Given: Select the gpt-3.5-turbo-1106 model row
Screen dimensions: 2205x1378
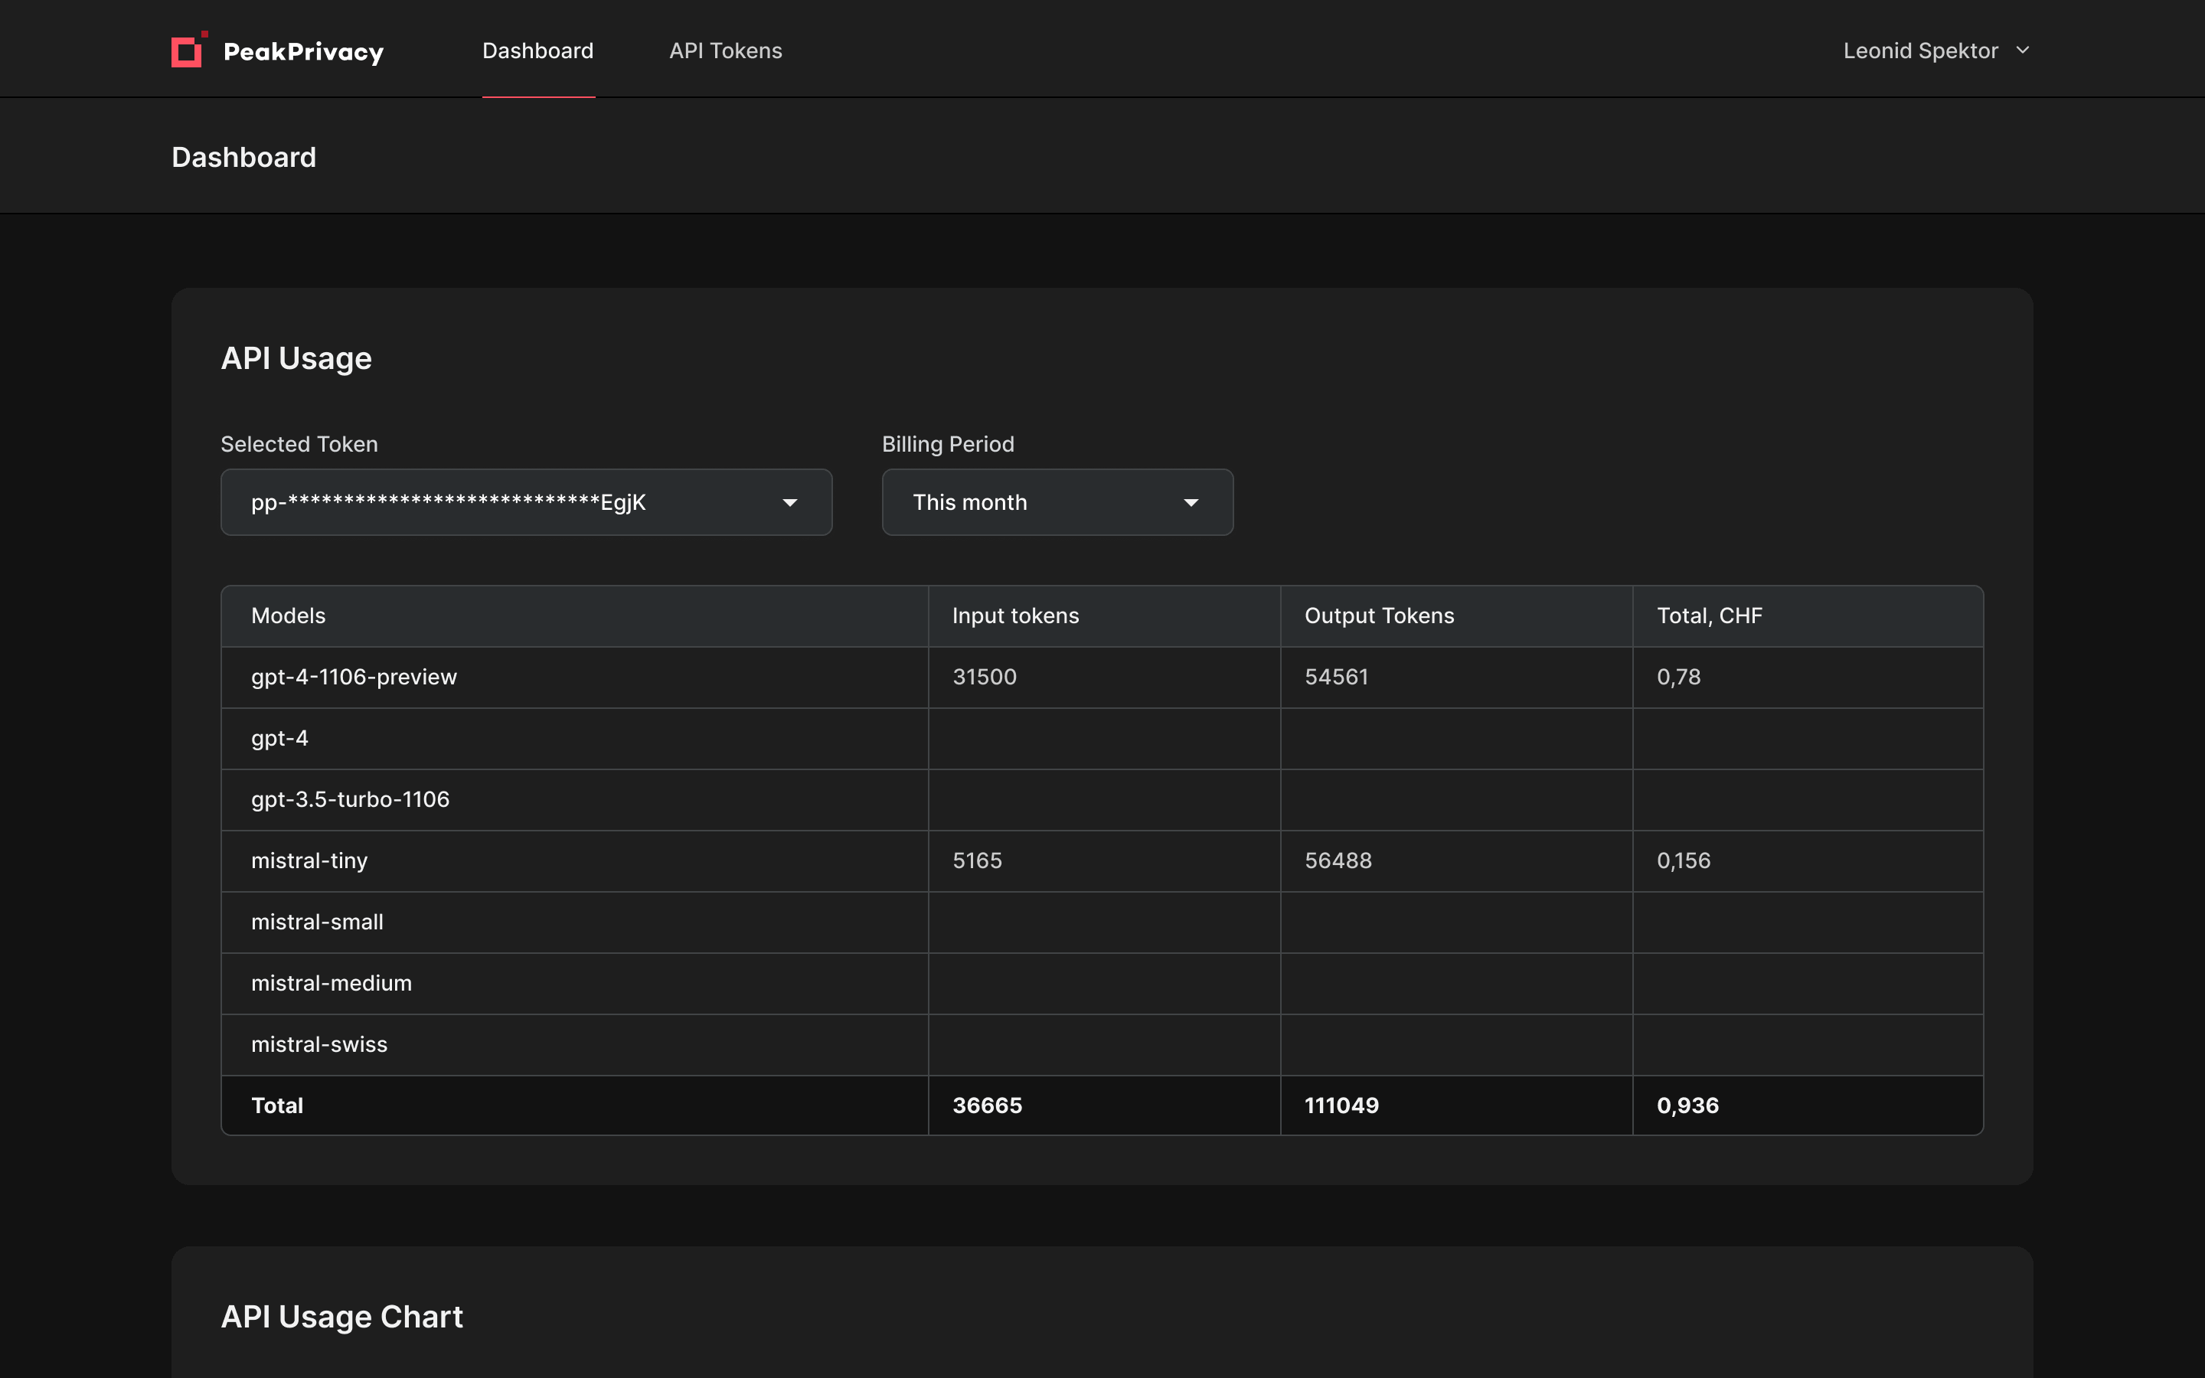Looking at the screenshot, I should (x=1102, y=799).
